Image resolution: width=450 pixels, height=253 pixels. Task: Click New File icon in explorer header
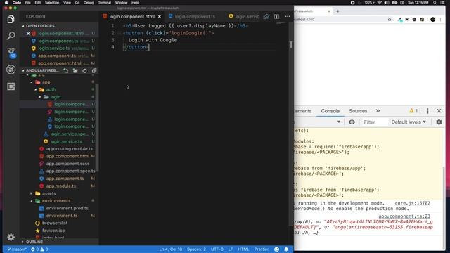tap(66, 70)
